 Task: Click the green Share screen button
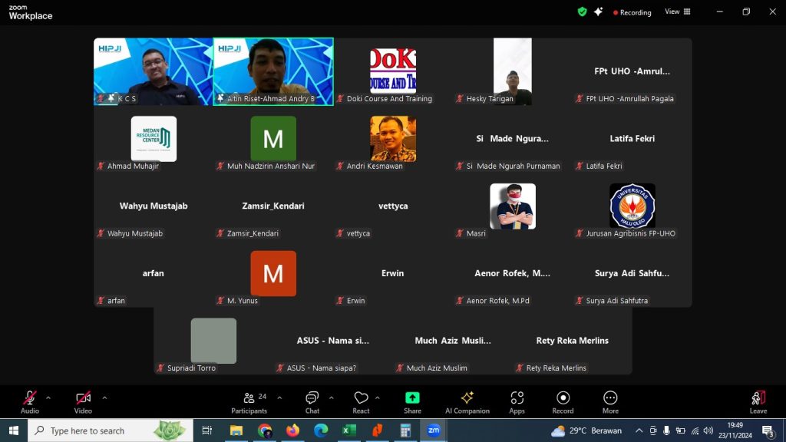412,401
